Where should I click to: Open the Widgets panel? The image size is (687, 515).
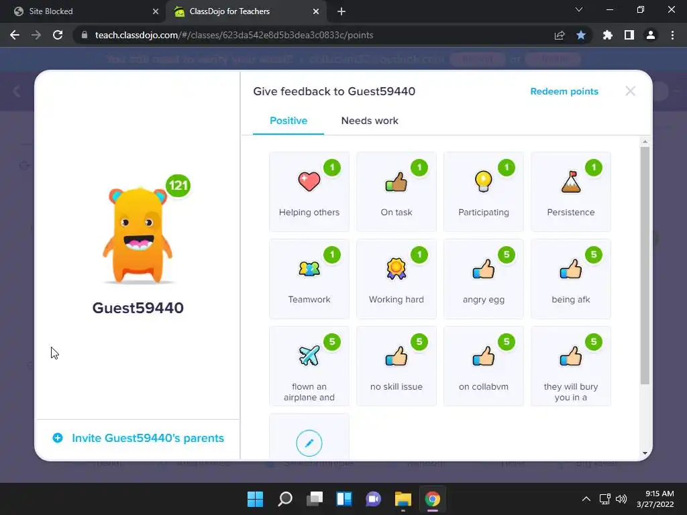344,499
